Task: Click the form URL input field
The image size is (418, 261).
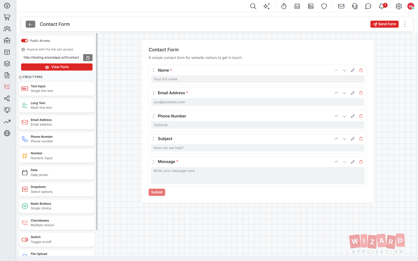Action: (52, 58)
